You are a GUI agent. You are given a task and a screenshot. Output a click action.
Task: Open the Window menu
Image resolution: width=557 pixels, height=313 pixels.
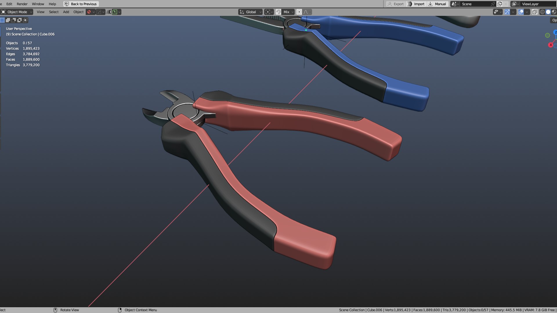coord(38,4)
